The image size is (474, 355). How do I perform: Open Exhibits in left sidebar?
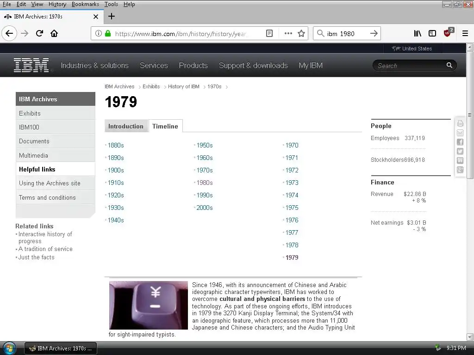click(x=56, y=113)
